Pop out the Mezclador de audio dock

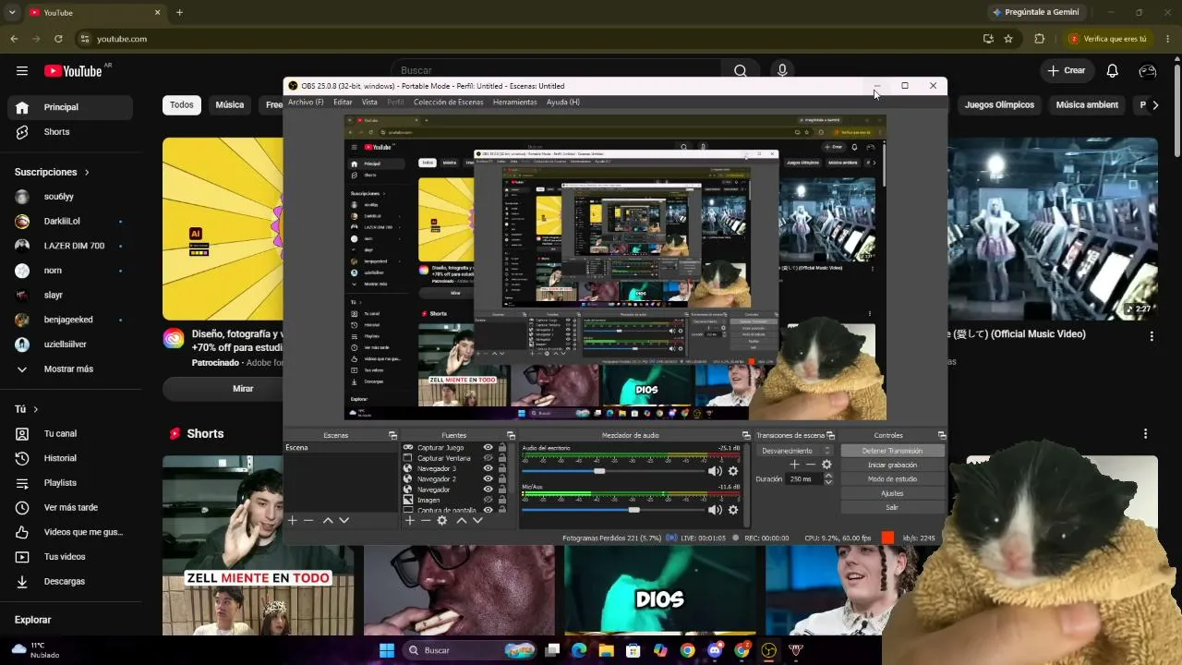746,435
